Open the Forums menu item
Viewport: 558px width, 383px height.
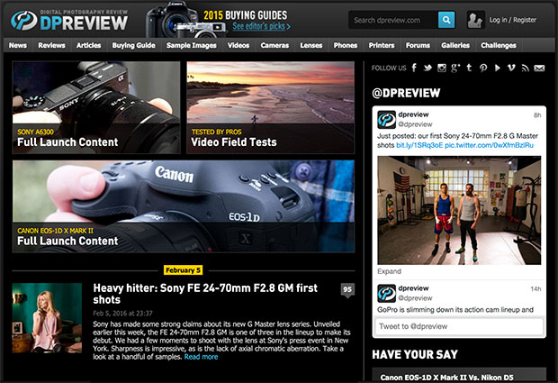pyautogui.click(x=418, y=45)
